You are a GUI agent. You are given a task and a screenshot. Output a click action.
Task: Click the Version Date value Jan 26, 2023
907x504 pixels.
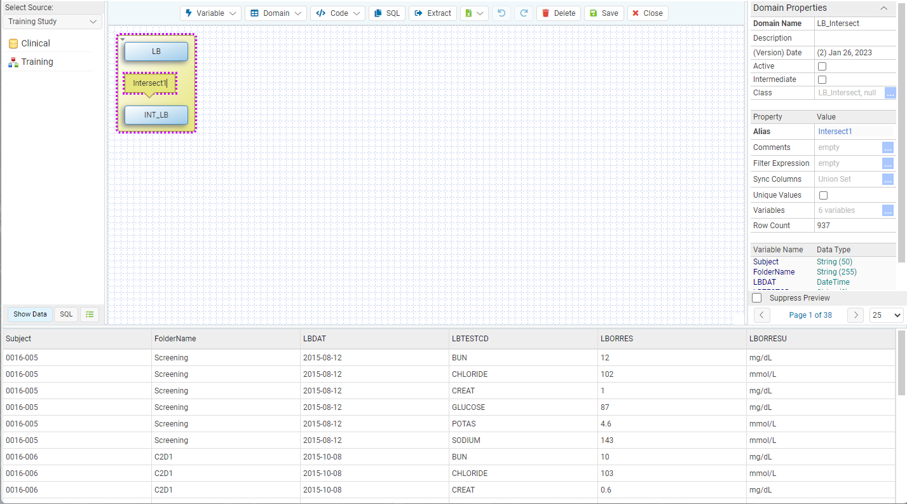tap(845, 53)
